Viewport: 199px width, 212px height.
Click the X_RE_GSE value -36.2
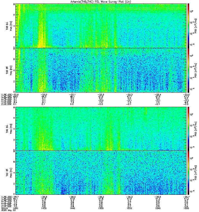[101, 197]
